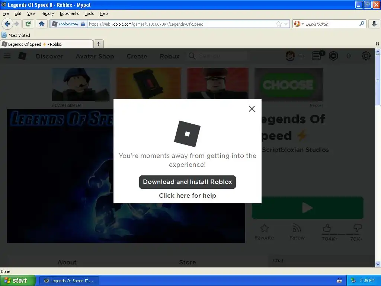This screenshot has height=286, width=381.
Task: Click Download and Install Roblox button
Action: point(188,182)
